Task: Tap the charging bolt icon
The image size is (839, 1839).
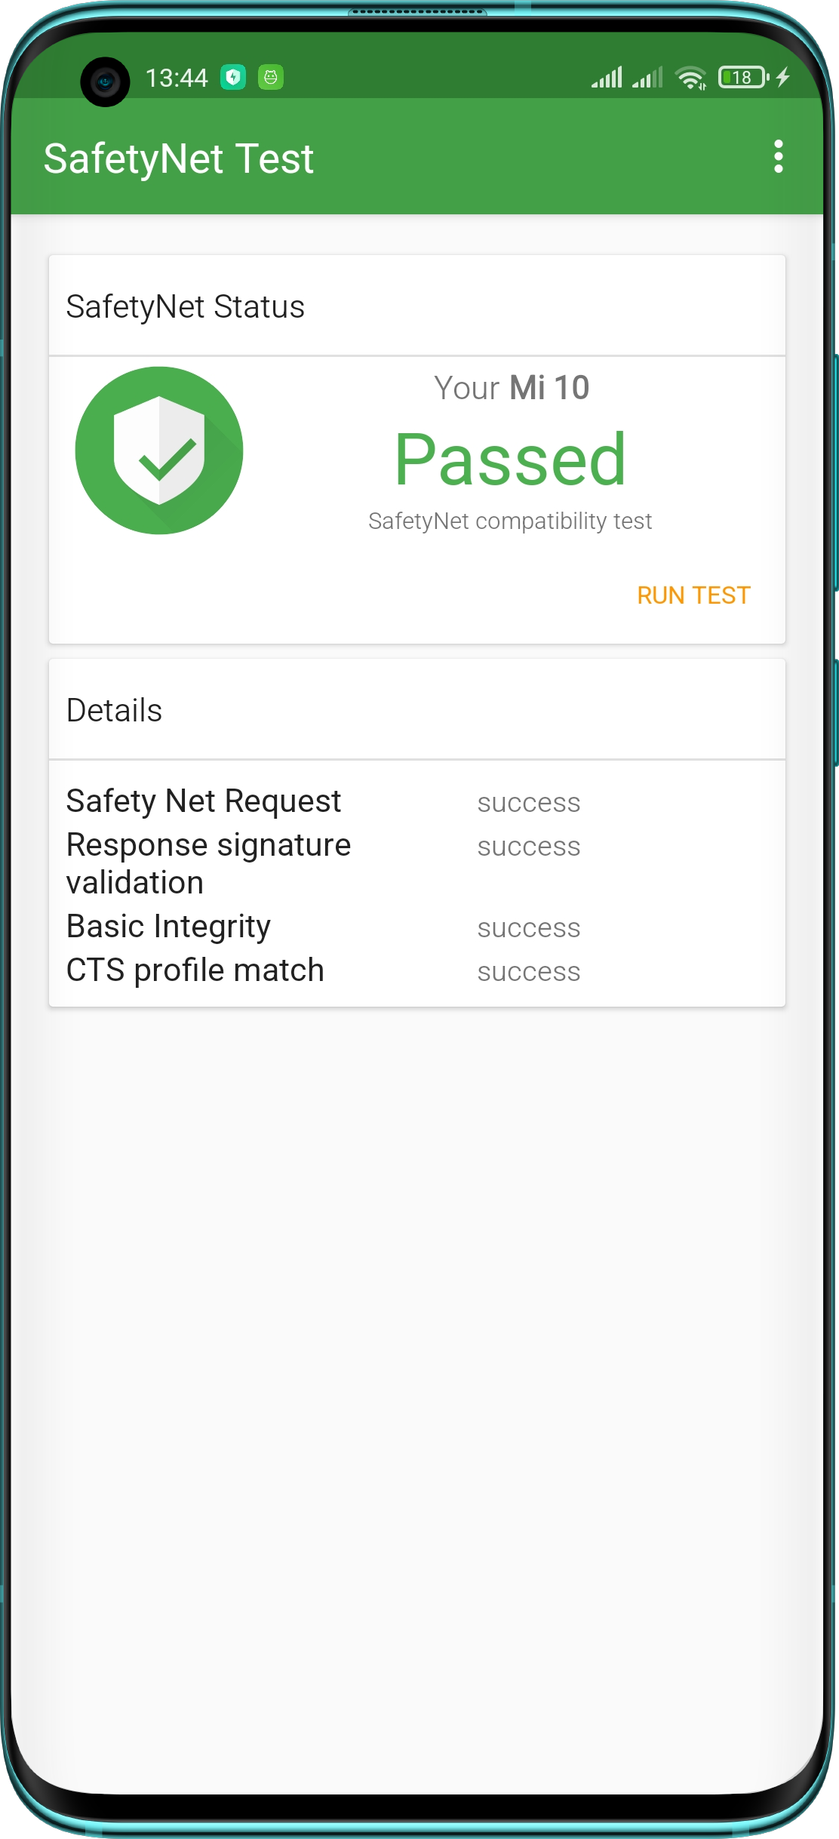Action: click(783, 77)
